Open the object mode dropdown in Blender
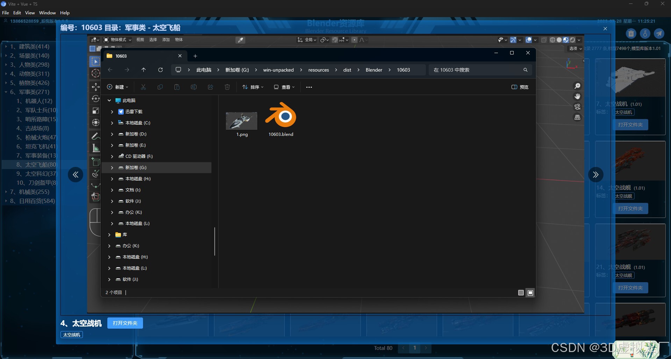Viewport: 671px width, 359px height. (x=118, y=40)
